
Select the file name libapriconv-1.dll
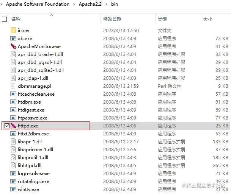tap(35, 150)
